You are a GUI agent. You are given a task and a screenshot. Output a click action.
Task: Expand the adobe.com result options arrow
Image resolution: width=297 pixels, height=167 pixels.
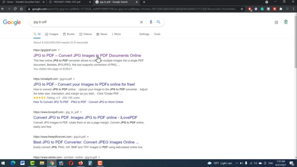[99, 157]
